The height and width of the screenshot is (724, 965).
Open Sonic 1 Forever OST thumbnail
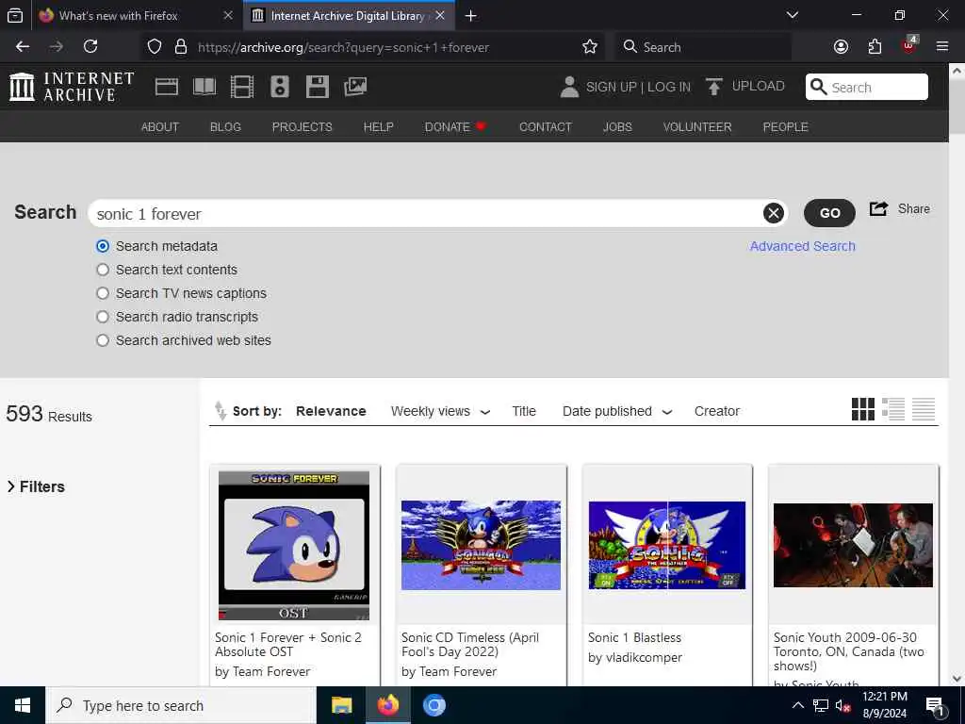294,546
